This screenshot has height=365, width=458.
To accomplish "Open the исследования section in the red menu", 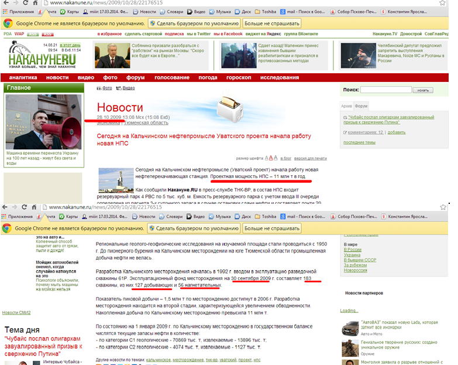I will pos(280,77).
